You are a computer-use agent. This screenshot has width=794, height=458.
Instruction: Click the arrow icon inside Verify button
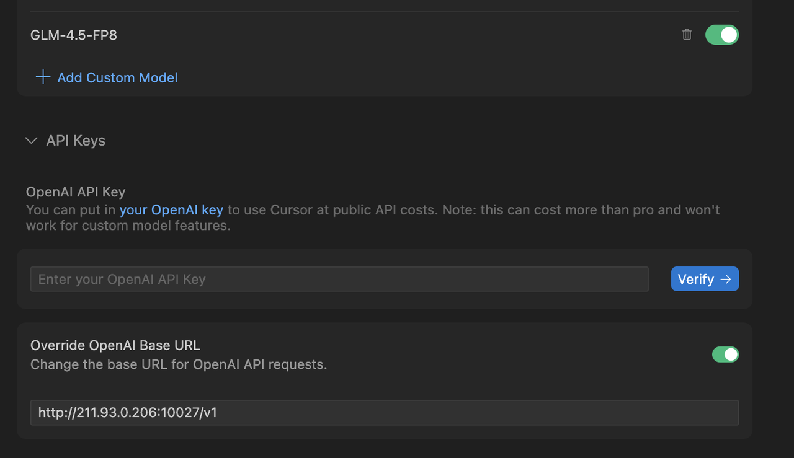[725, 280]
